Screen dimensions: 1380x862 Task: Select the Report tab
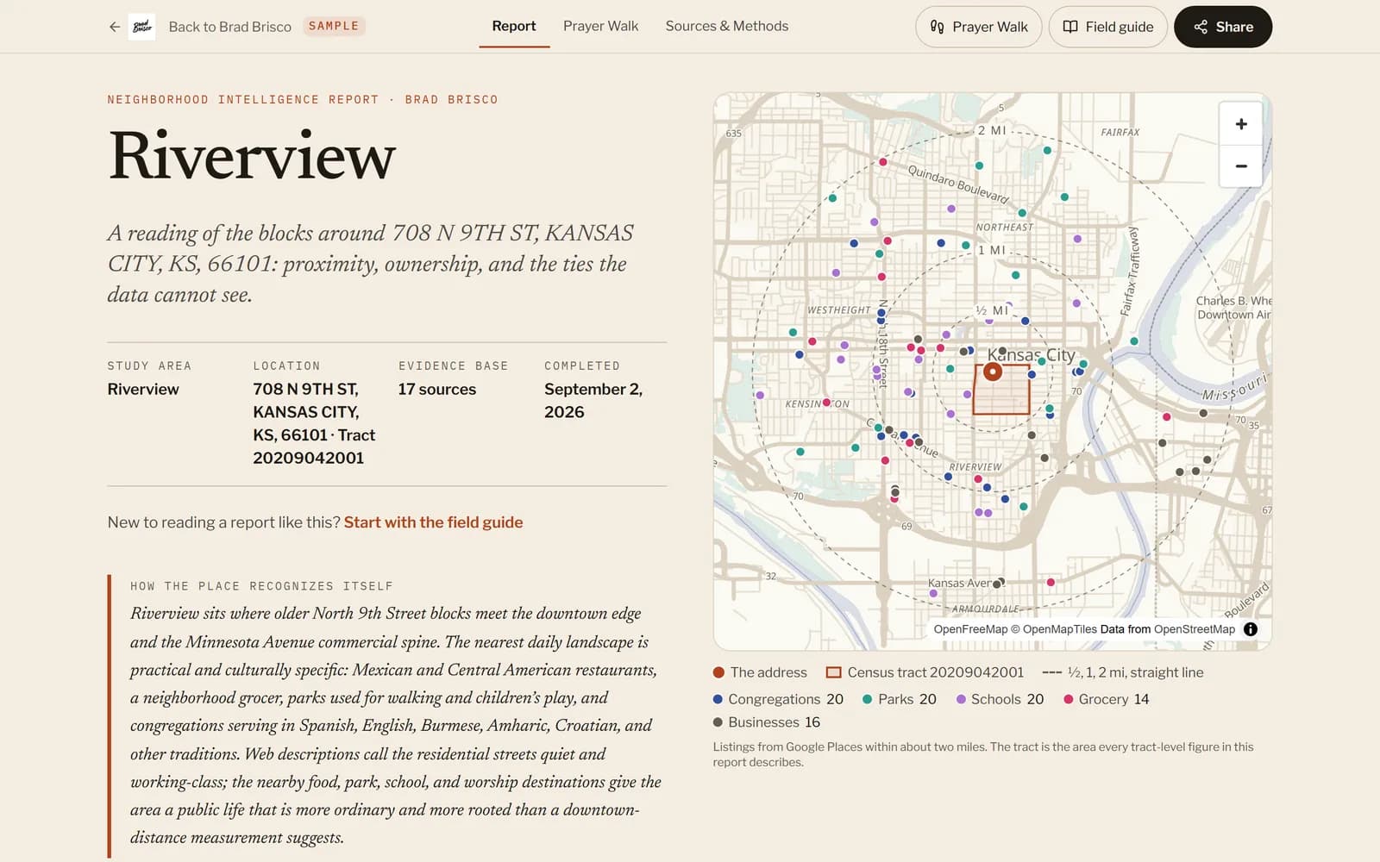(x=514, y=26)
